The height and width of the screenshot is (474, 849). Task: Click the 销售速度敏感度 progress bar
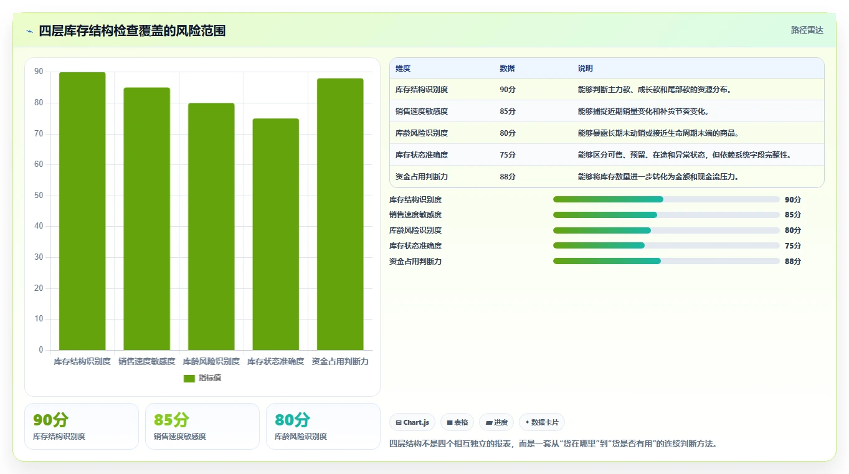click(x=666, y=215)
